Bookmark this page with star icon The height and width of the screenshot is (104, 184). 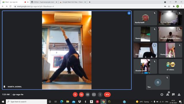[x=169, y=6]
